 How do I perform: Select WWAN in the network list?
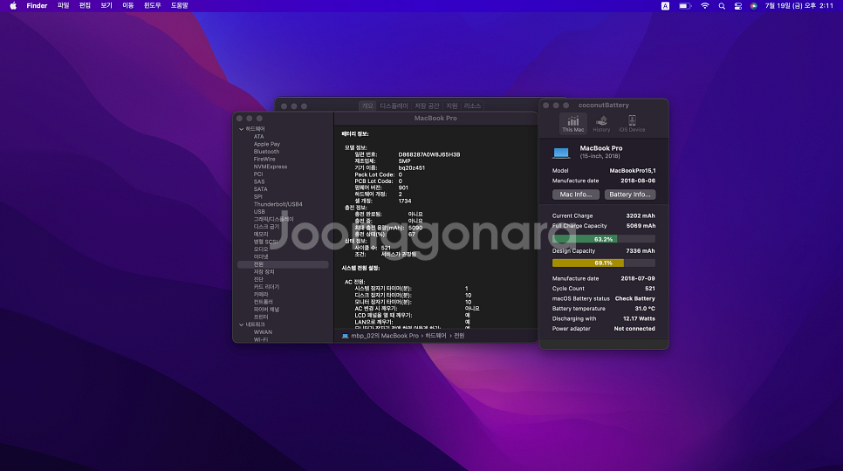[x=263, y=332]
